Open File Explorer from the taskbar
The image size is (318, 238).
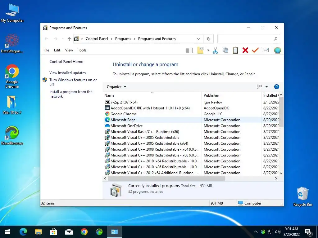tap(38, 232)
